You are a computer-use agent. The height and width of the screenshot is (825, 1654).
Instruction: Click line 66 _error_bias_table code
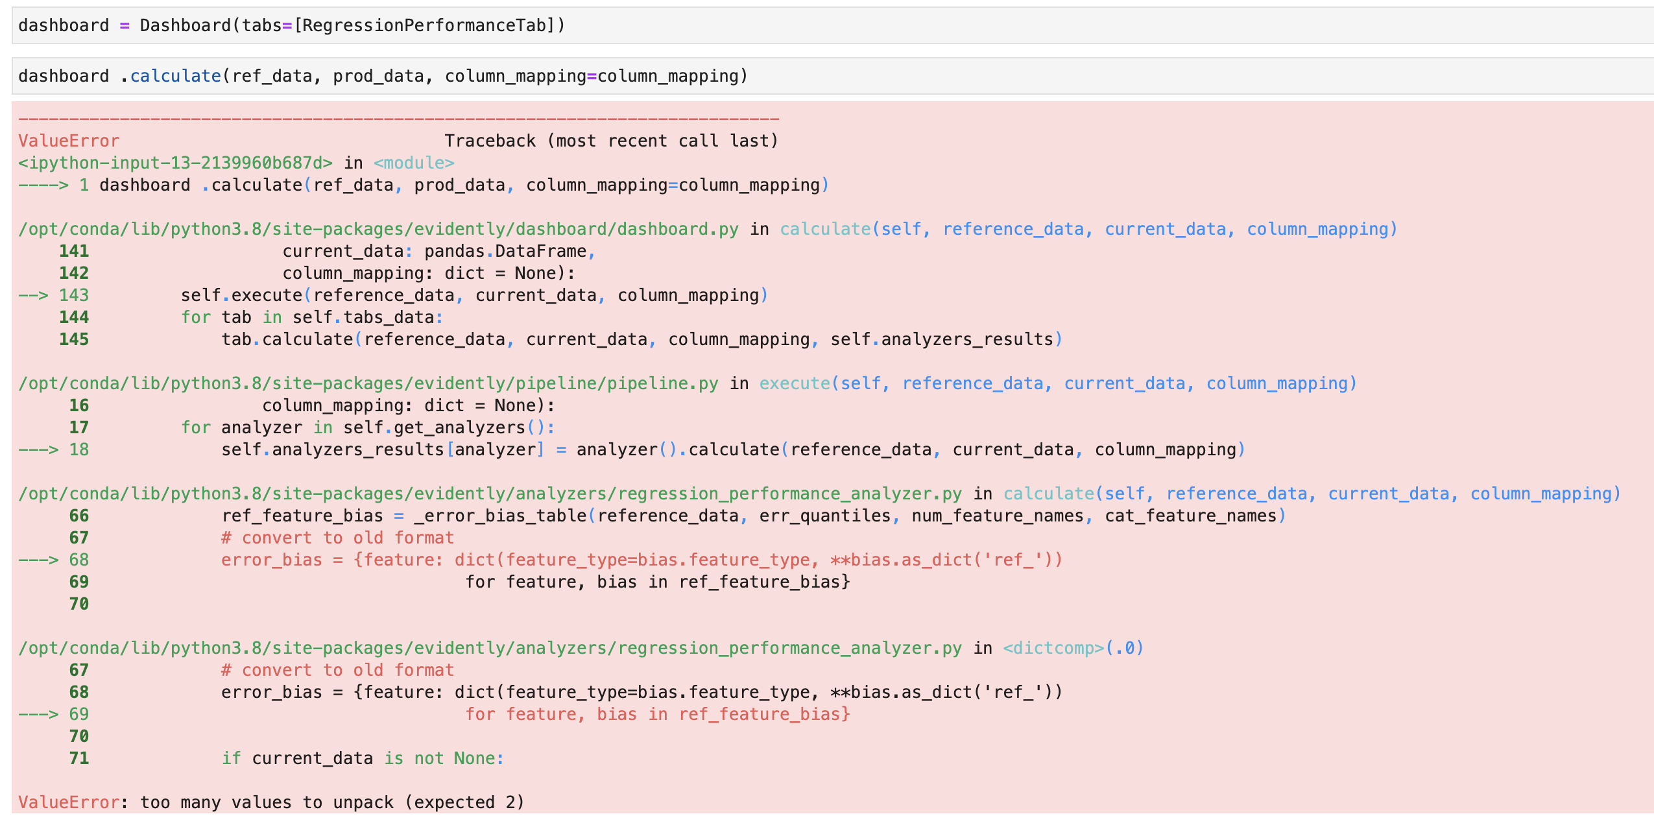pyautogui.click(x=752, y=516)
